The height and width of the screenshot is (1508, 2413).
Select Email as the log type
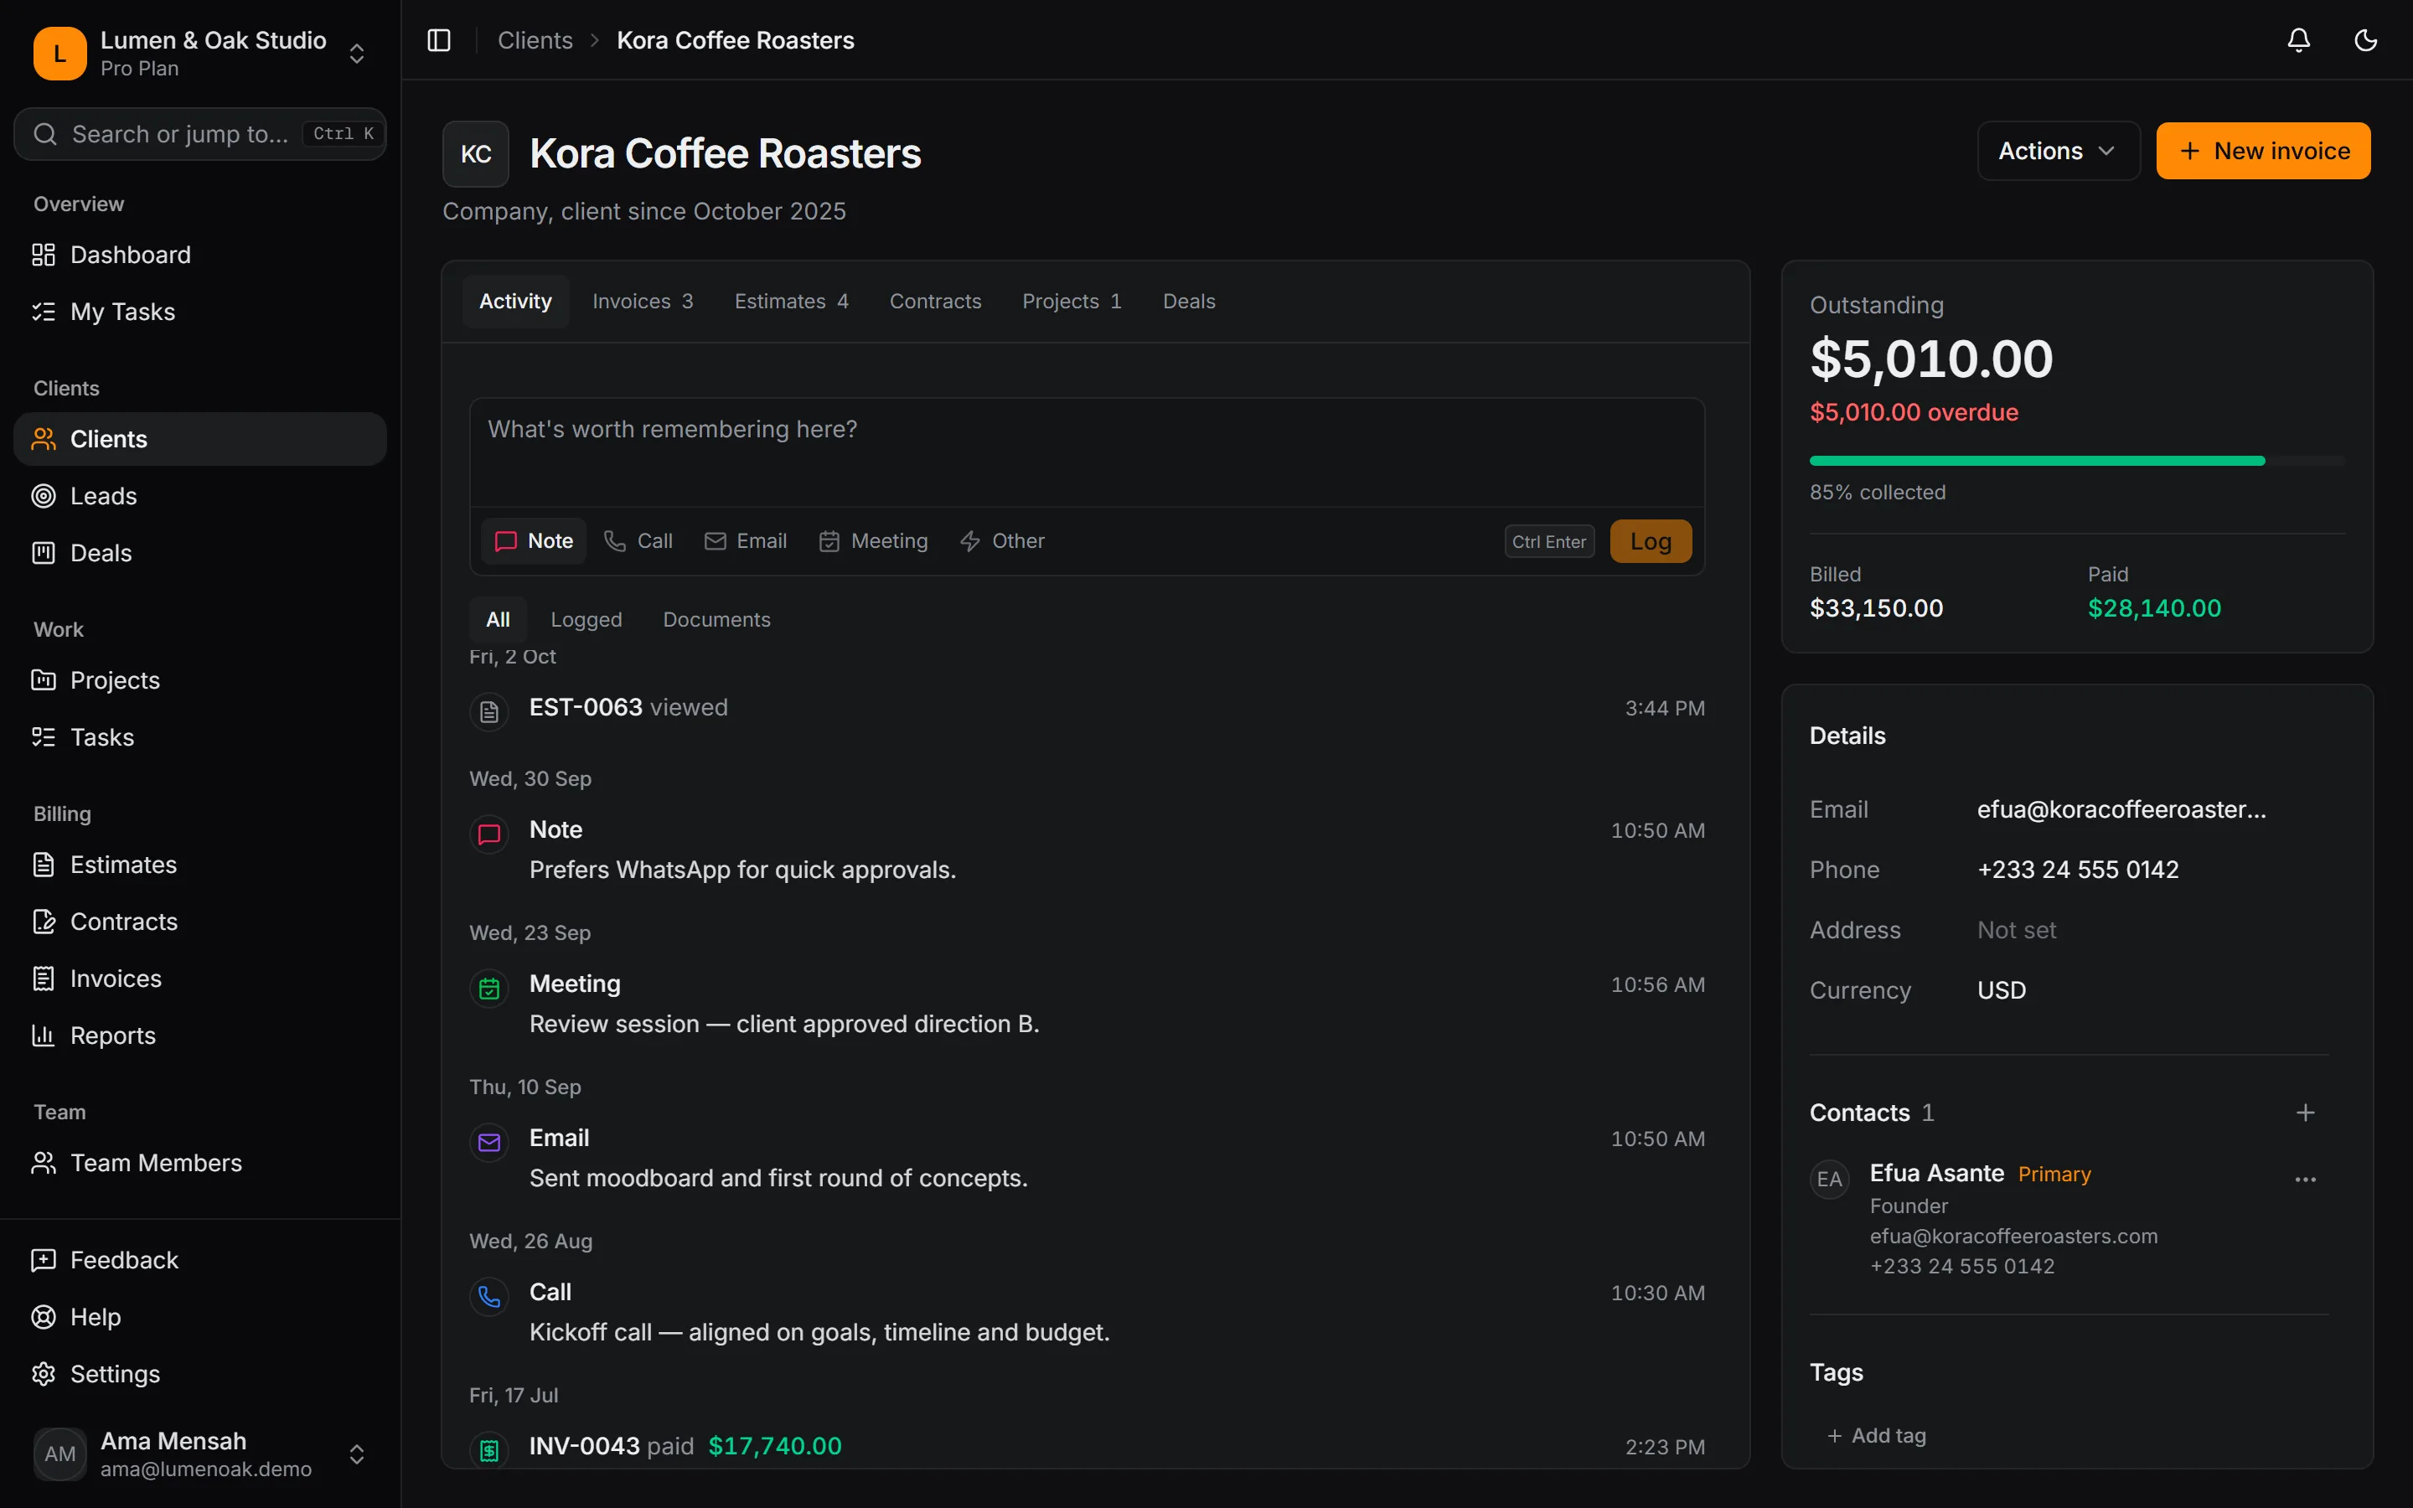[x=745, y=540]
